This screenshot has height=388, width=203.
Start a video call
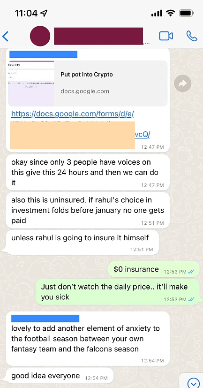click(x=165, y=36)
